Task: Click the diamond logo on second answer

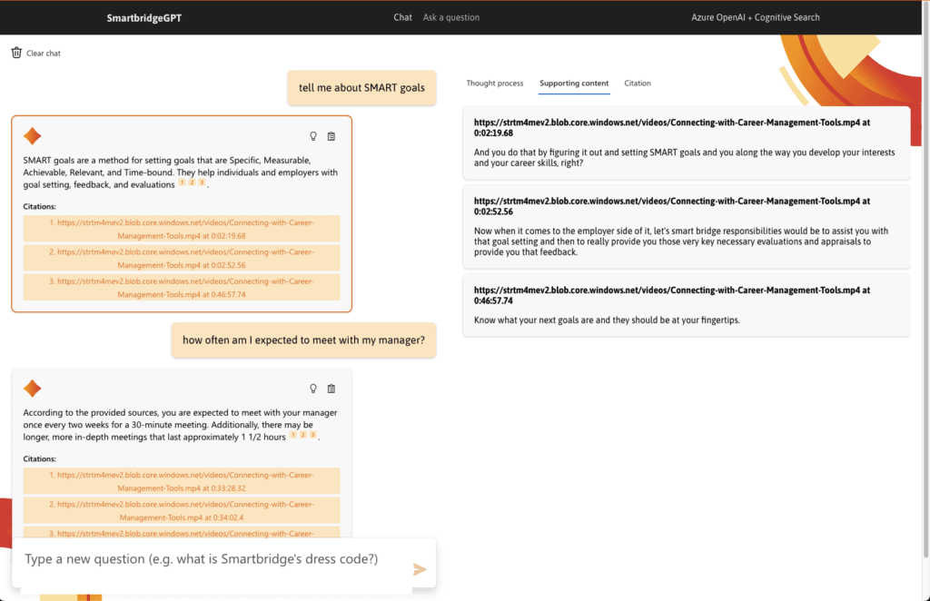Action: click(32, 389)
